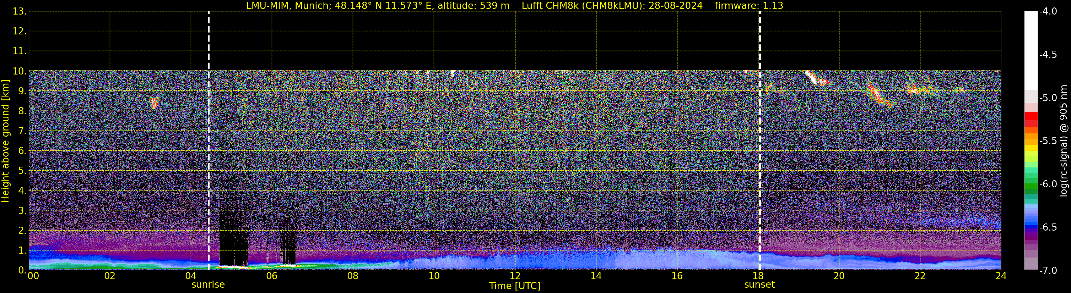Click the height axis tick '0.'

pos(22,270)
